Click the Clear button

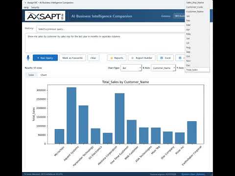click(93, 58)
